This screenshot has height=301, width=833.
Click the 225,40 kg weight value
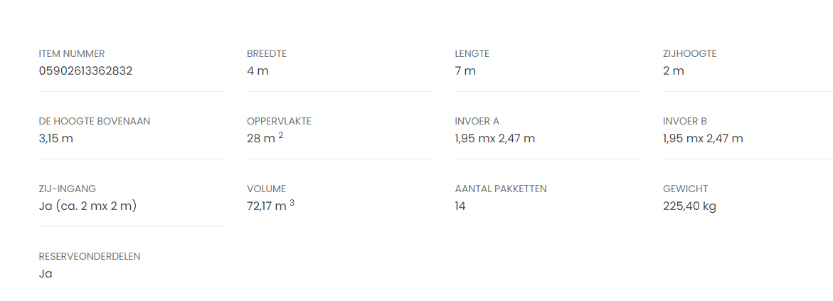pos(689,206)
